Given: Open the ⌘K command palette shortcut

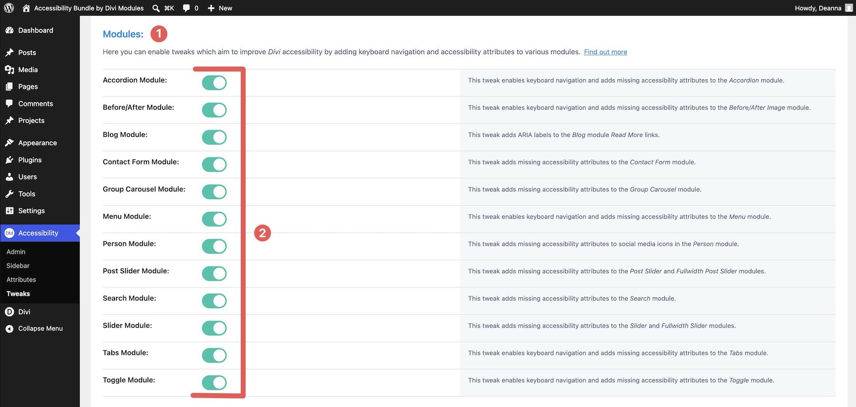Looking at the screenshot, I should [169, 8].
